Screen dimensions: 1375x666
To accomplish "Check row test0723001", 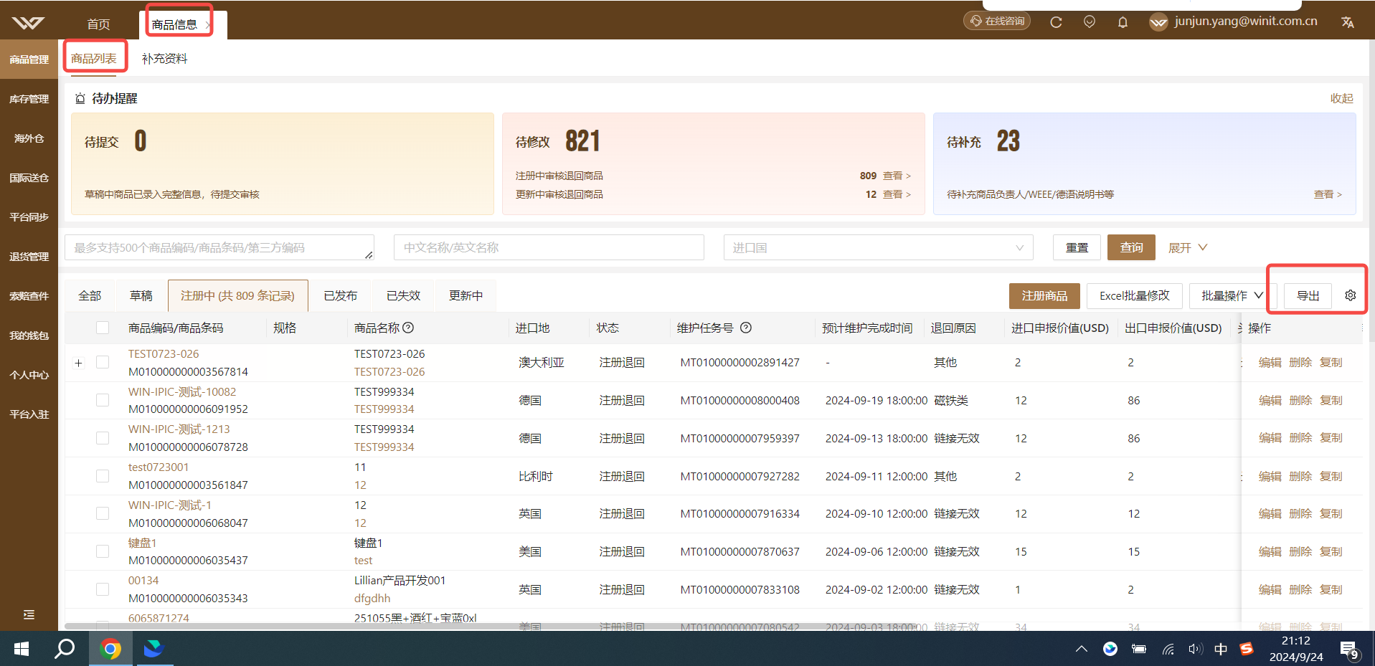I will [103, 476].
